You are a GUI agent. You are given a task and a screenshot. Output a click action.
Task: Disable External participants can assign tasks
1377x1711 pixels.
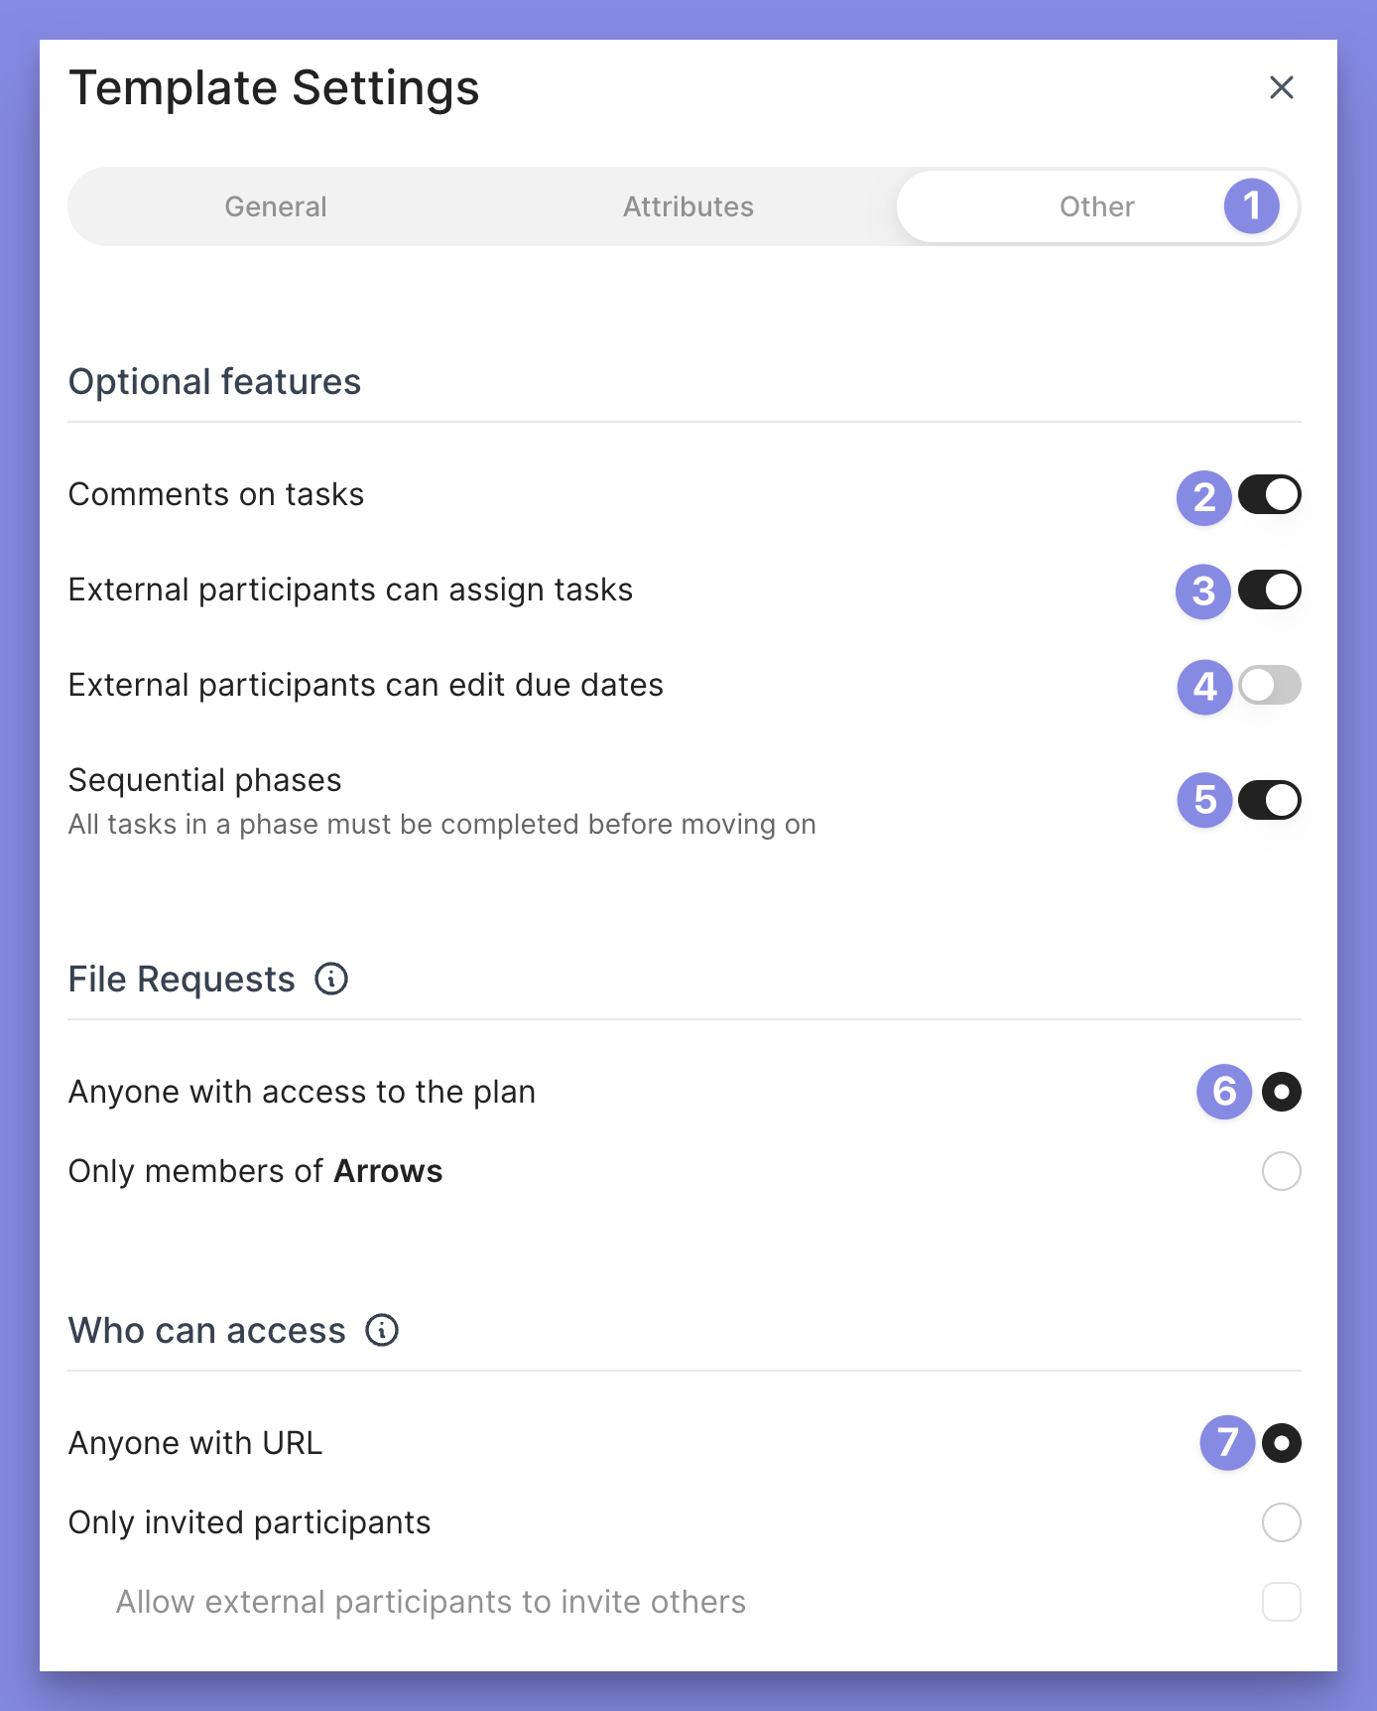(x=1269, y=590)
